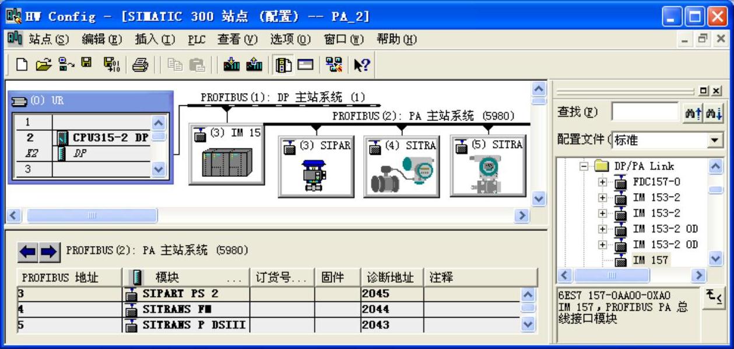
Task: Click the catalog search input field
Action: pos(645,112)
